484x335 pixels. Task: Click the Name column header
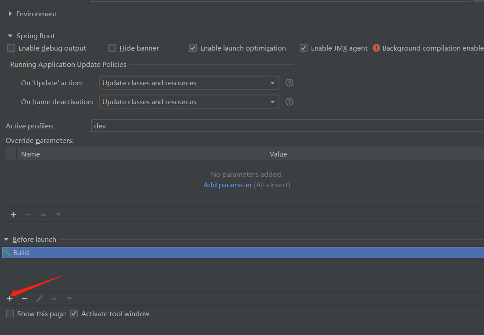click(141, 154)
